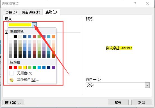Pick cream/tan theme color swatch
Screen dimensions: 155x108
click(20, 36)
